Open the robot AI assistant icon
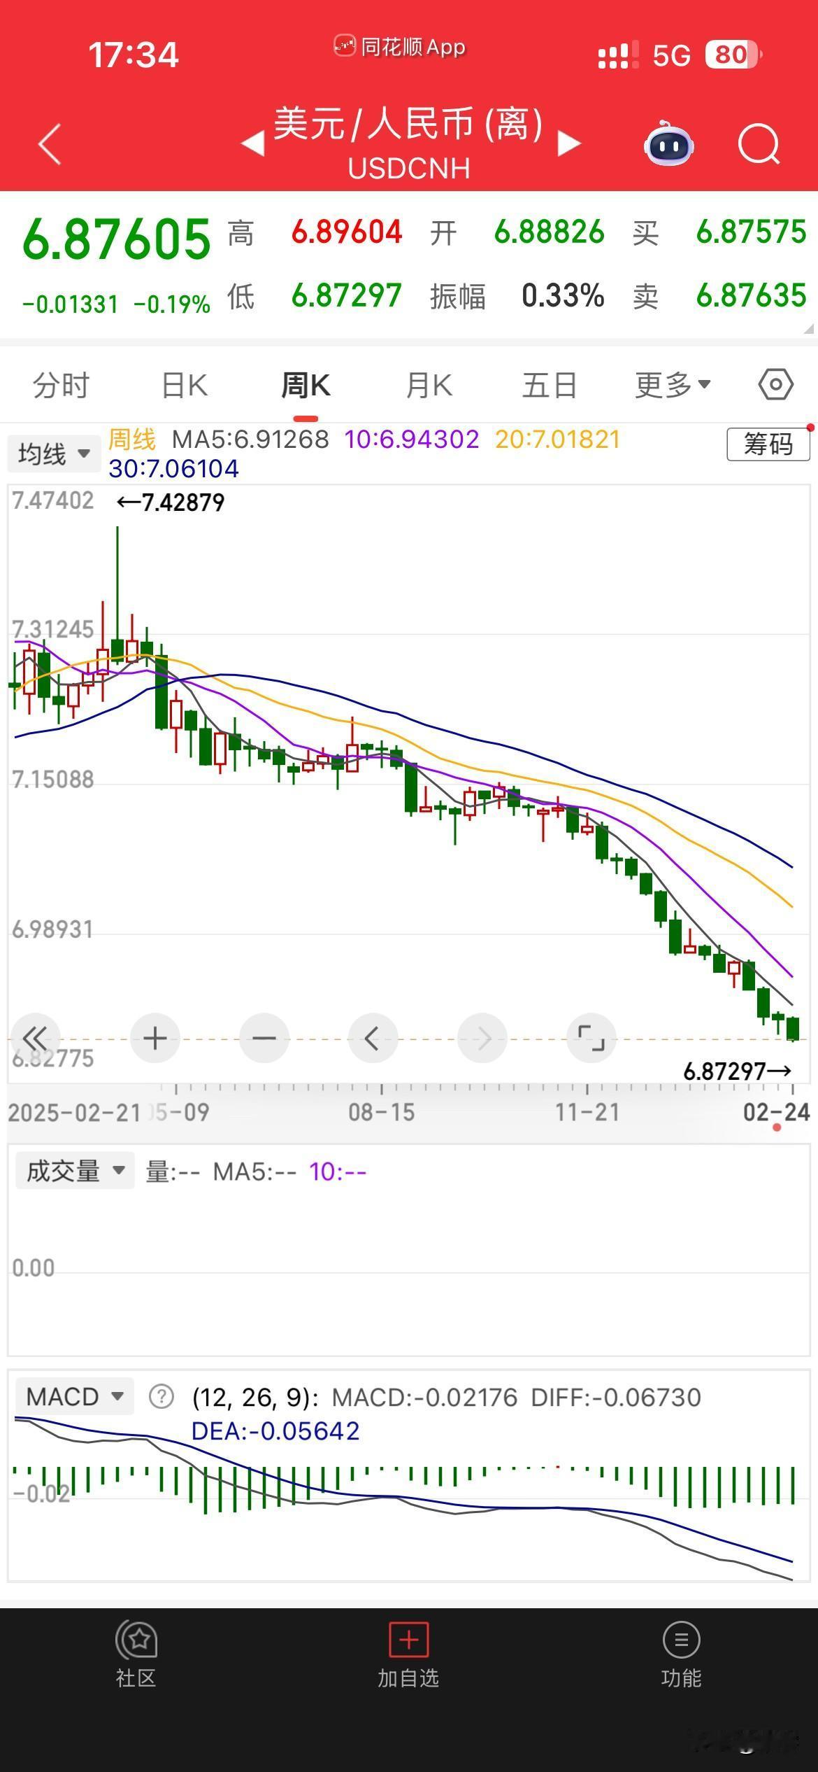 coord(669,143)
